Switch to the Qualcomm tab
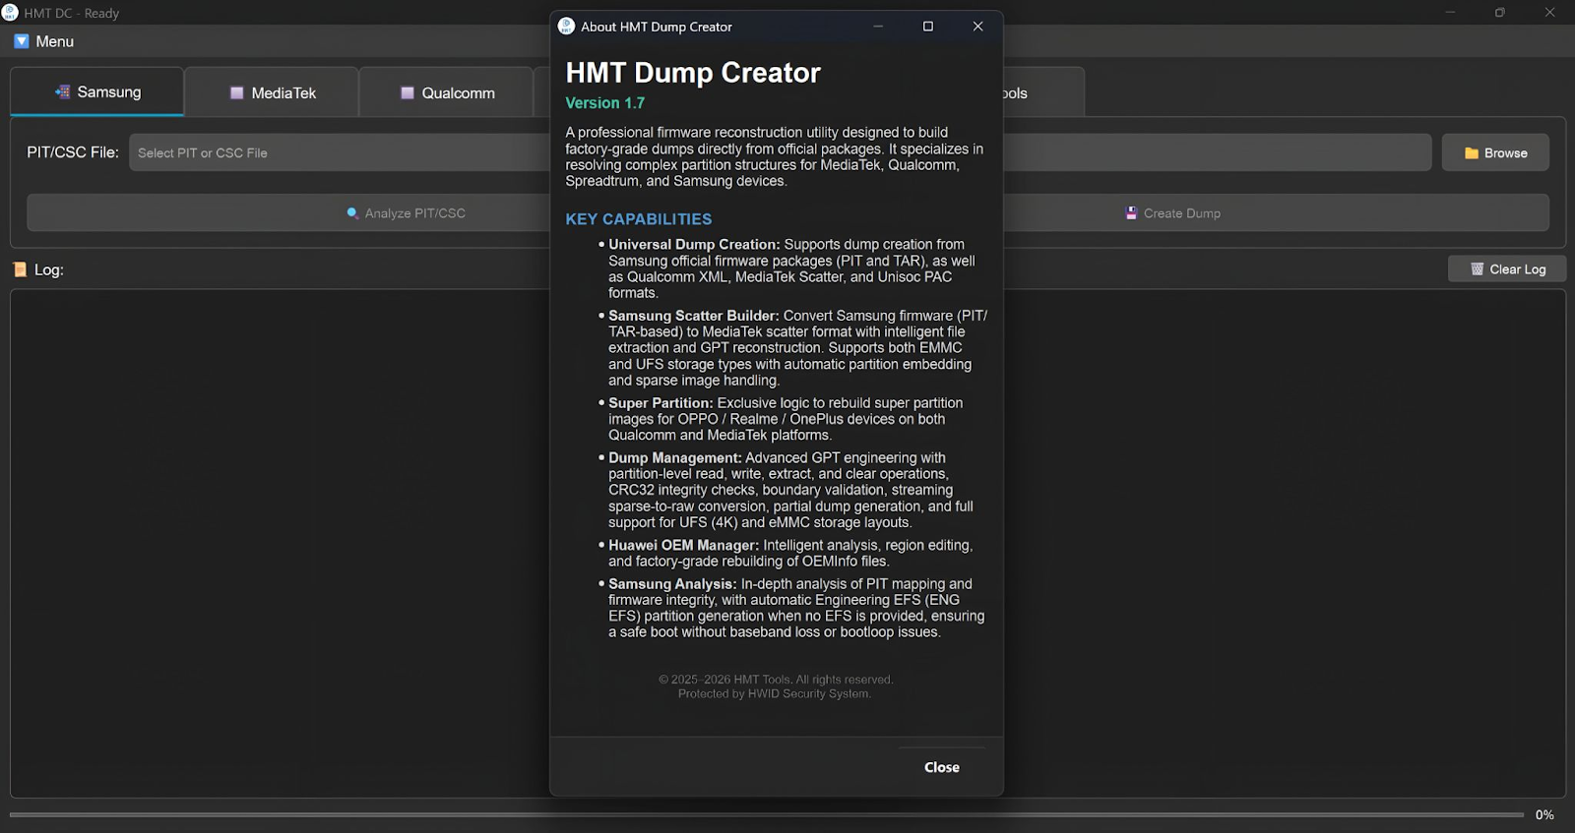The image size is (1575, 833). click(x=447, y=92)
